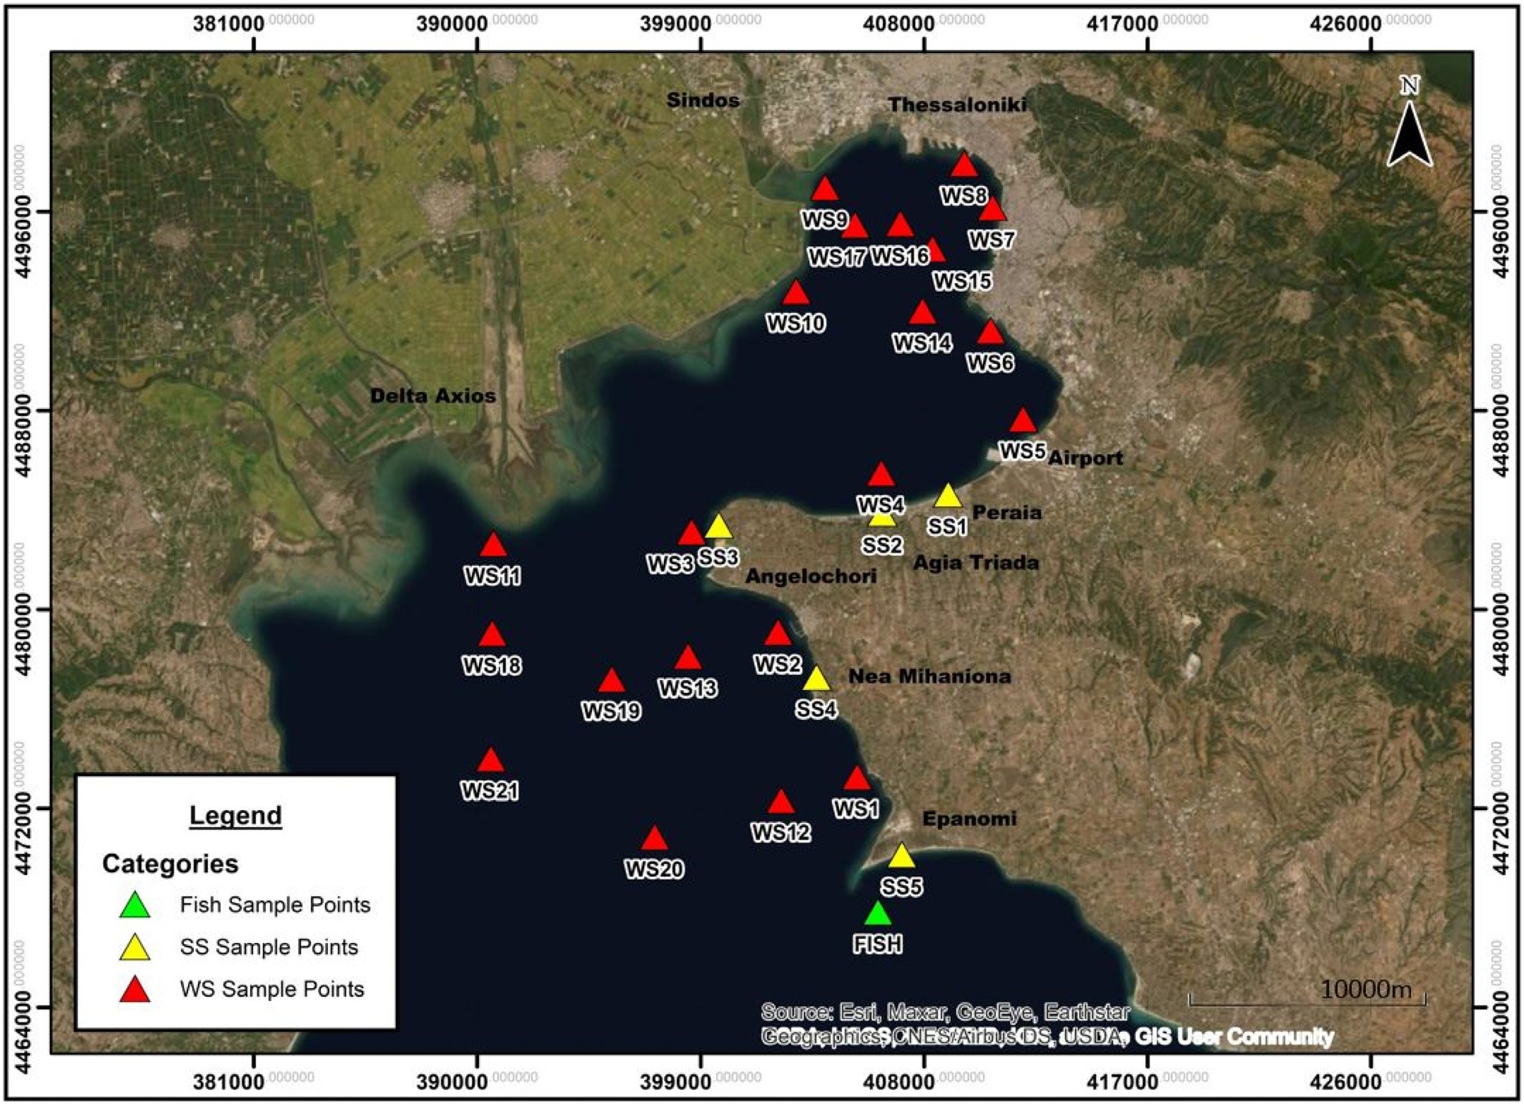
Task: Click the SS1 yellow triangle near Peraia
Action: [x=947, y=496]
